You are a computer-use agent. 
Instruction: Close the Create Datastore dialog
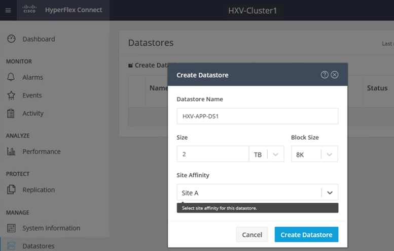[x=335, y=75]
